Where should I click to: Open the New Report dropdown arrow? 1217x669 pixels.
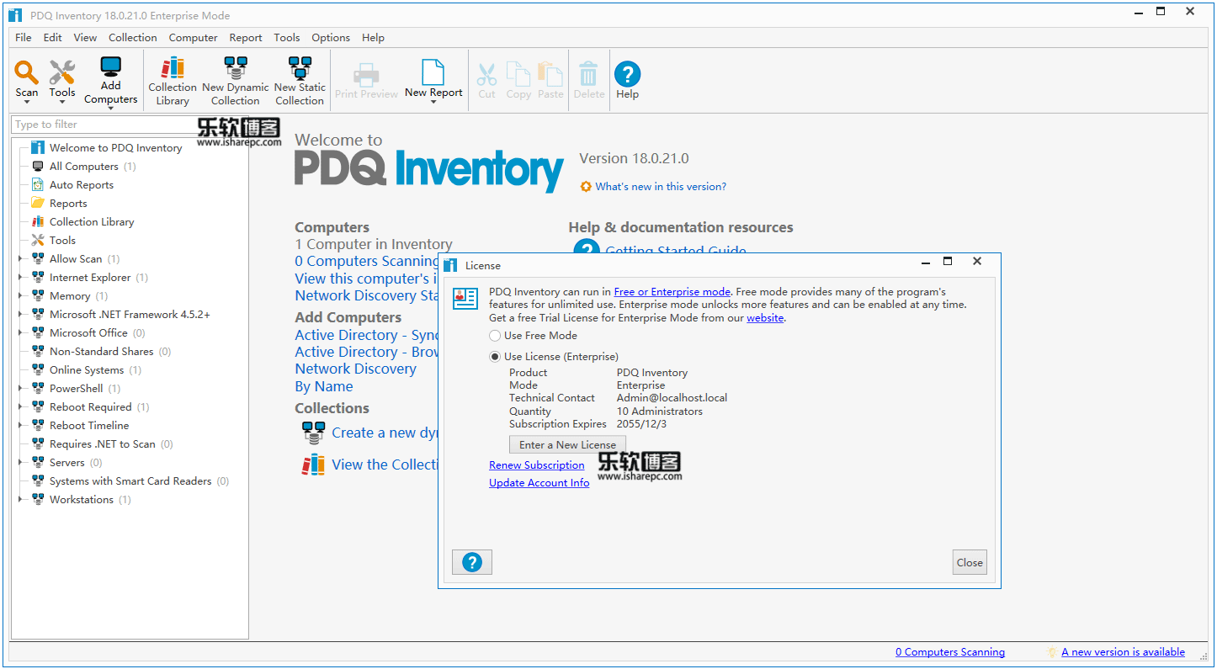coord(433,103)
